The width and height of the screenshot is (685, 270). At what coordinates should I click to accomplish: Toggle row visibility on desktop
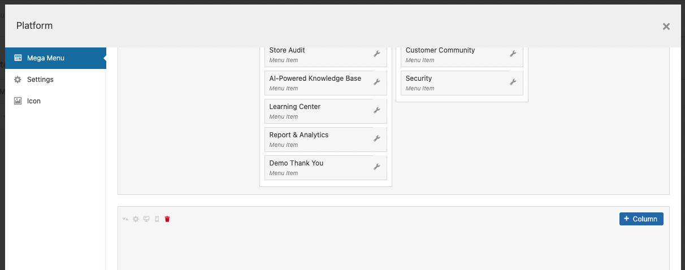[146, 219]
